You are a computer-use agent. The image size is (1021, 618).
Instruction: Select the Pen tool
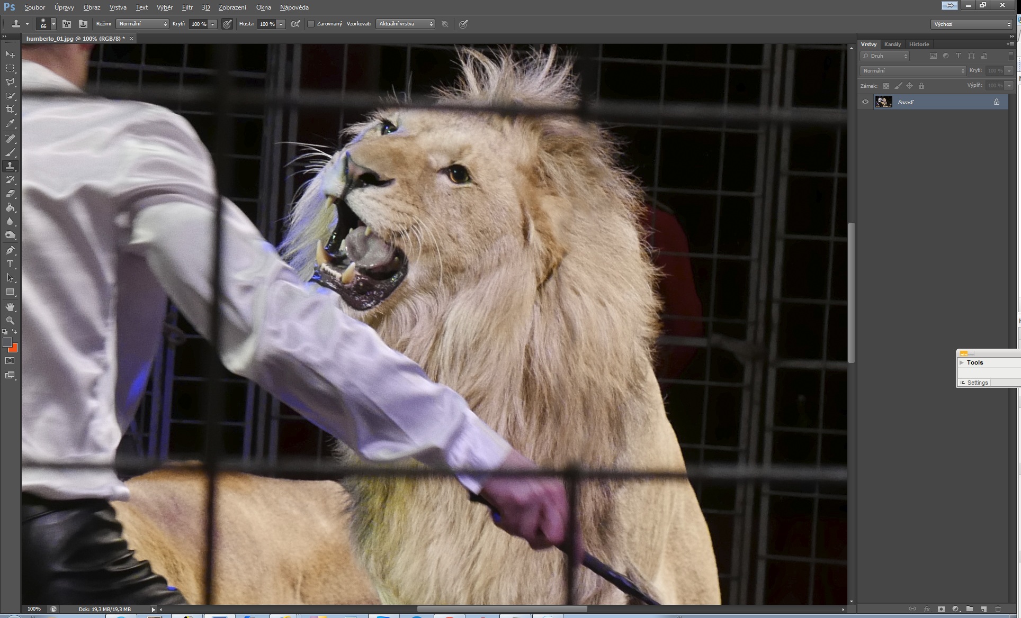[10, 250]
